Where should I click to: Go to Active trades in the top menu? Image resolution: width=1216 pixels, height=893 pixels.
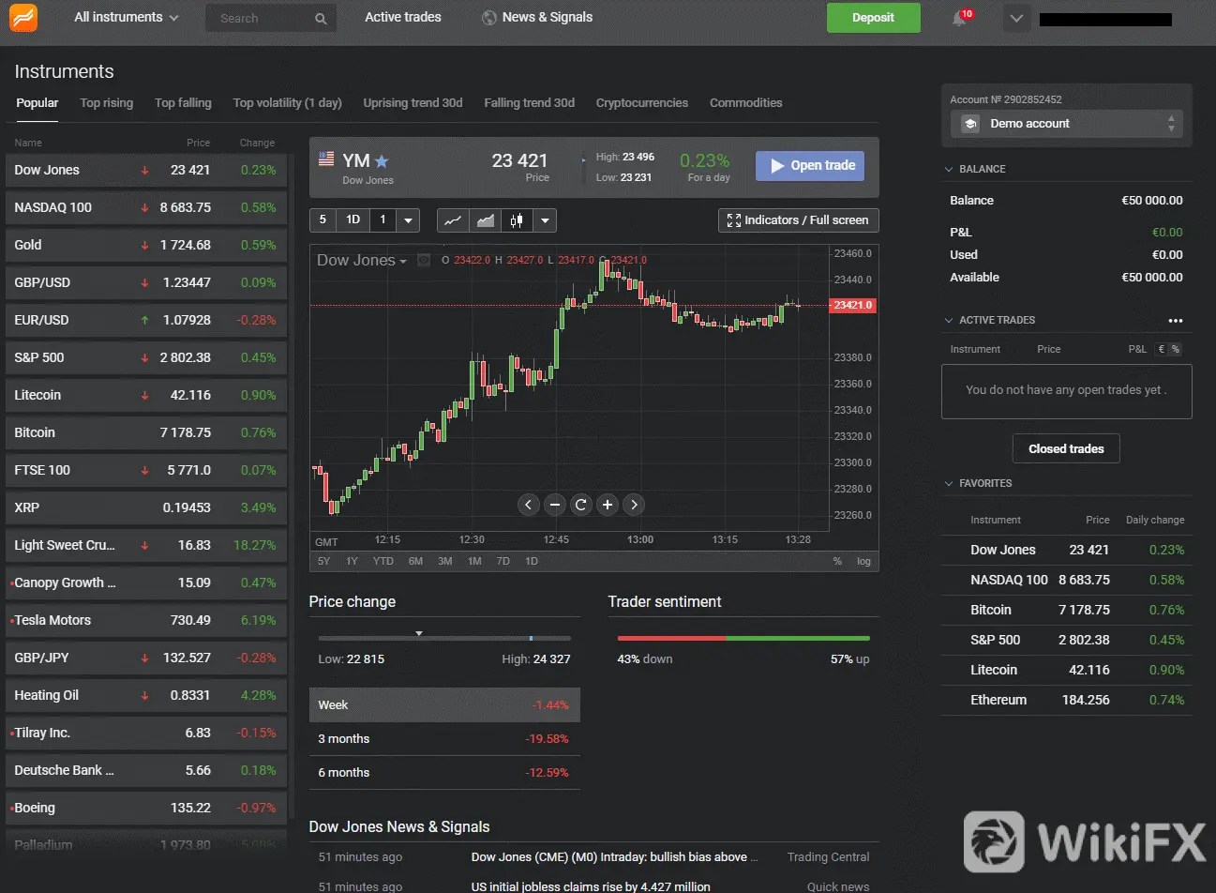pos(403,17)
